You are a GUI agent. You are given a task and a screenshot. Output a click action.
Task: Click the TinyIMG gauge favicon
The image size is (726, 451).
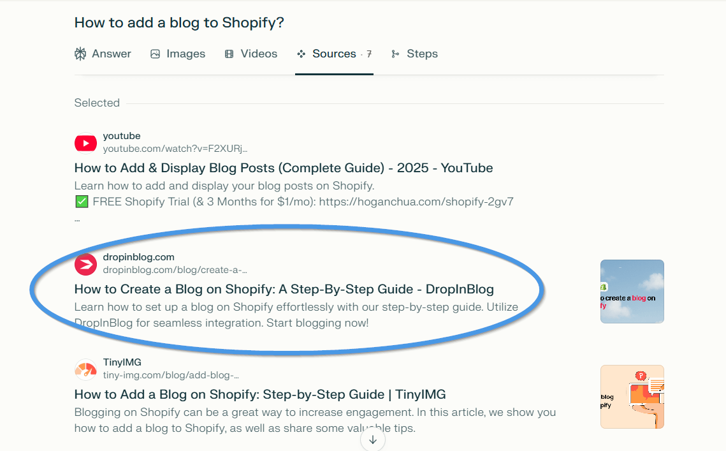click(x=85, y=370)
